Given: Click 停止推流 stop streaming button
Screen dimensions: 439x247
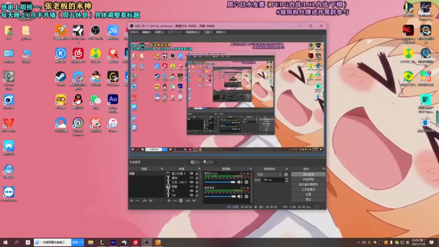Looking at the screenshot, I should [308, 174].
